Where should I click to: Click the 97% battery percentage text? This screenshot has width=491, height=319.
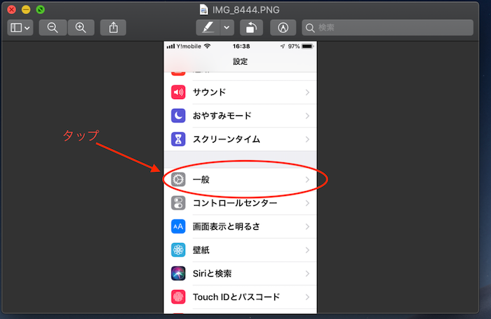coord(294,46)
